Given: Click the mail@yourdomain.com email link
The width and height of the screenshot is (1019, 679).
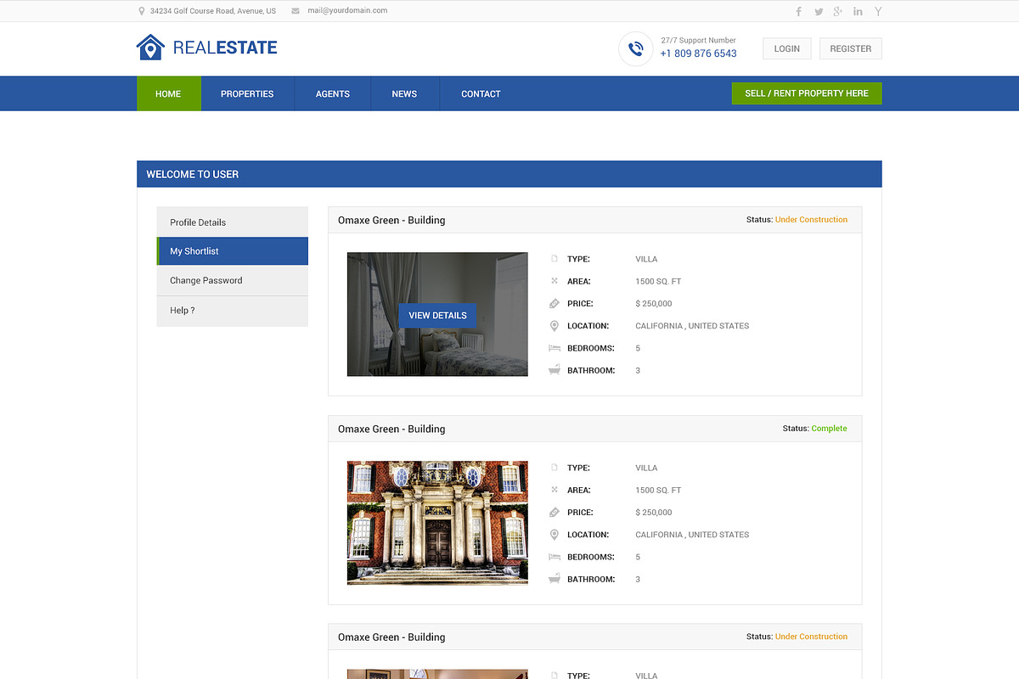Looking at the screenshot, I should pyautogui.click(x=347, y=11).
